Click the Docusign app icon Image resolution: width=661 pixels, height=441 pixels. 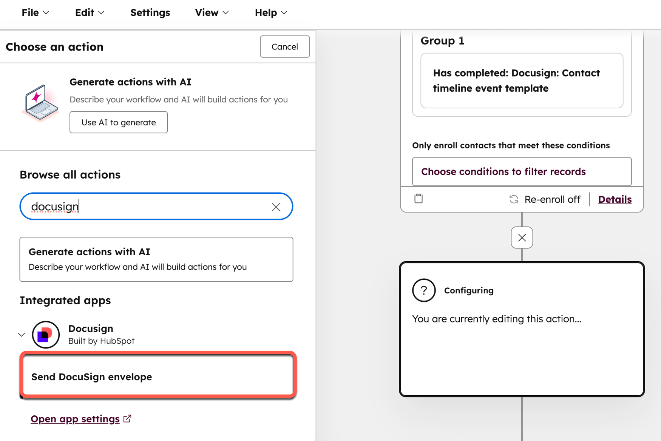(x=45, y=335)
